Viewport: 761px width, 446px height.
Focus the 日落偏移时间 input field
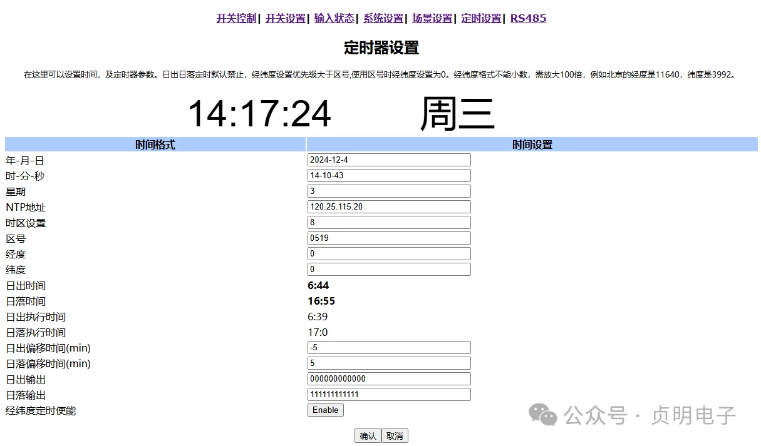click(x=389, y=363)
